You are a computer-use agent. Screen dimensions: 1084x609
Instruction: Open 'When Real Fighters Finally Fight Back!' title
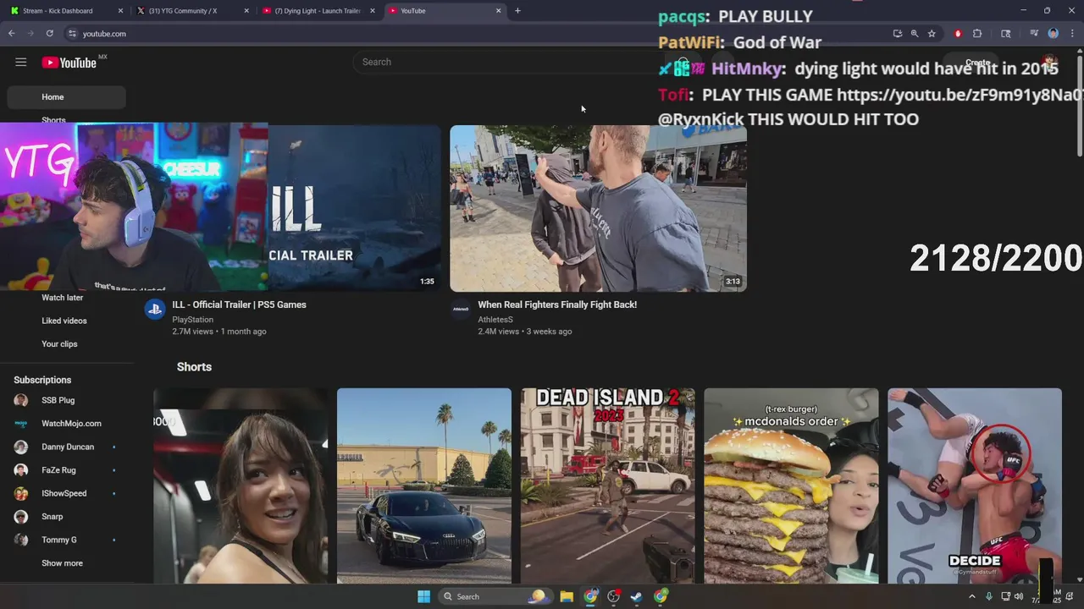click(557, 304)
